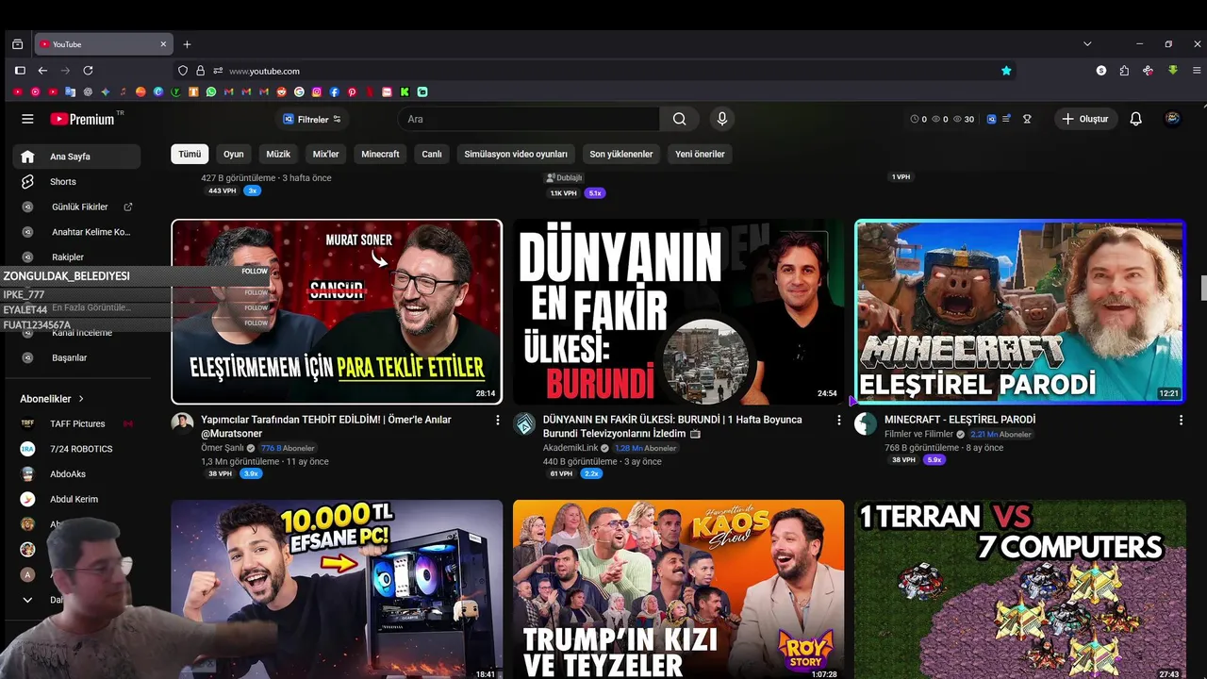Click the bookmark star in address bar
This screenshot has height=679, width=1207.
pyautogui.click(x=1006, y=71)
